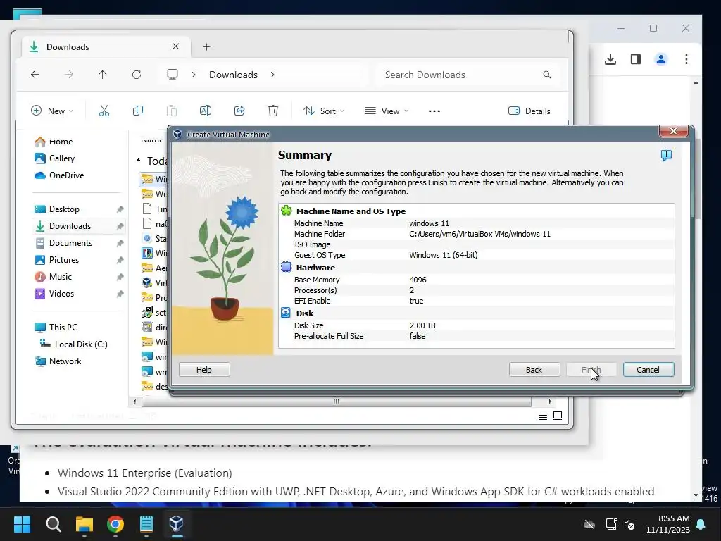The image size is (721, 541).
Task: Collapse the Today group in file list
Action: (x=139, y=161)
